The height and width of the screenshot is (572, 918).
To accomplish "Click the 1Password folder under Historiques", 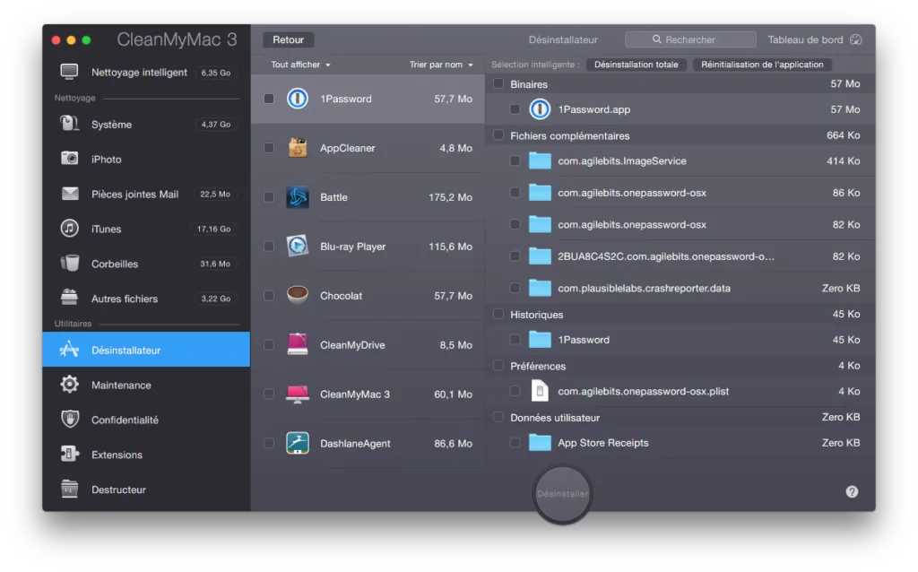I will tap(539, 340).
